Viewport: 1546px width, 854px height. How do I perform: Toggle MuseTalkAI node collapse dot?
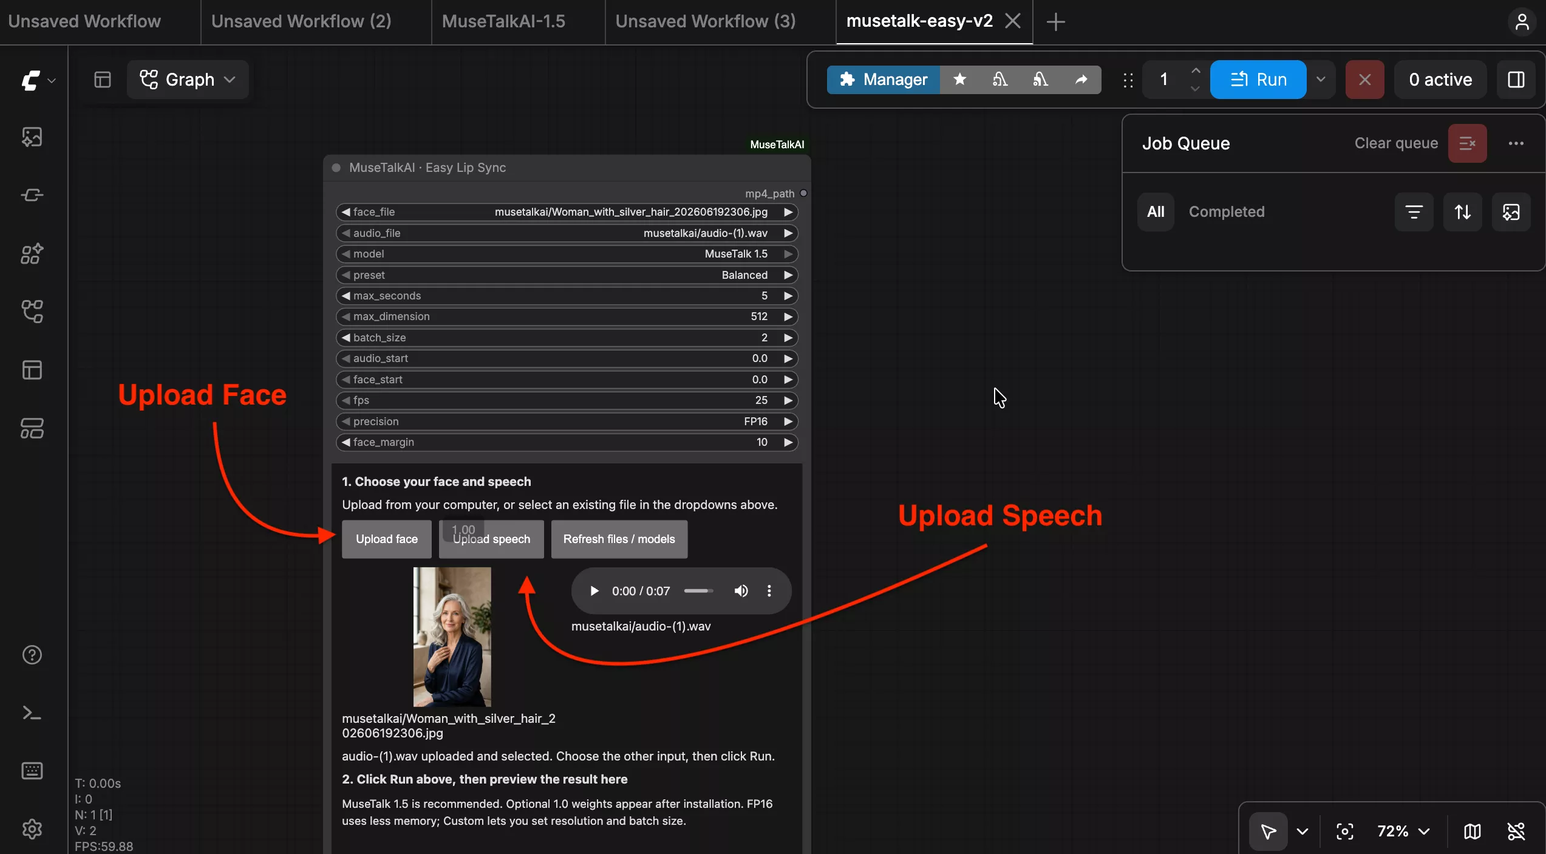[x=336, y=168]
